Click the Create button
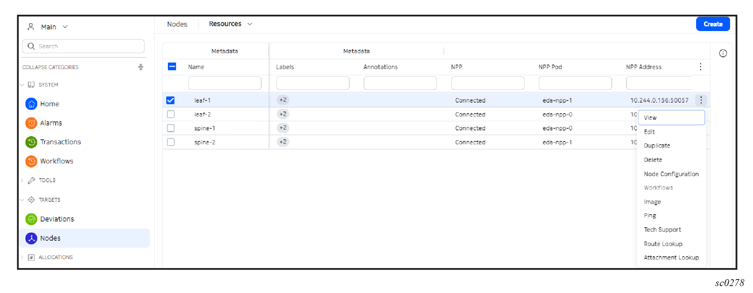 click(x=713, y=24)
